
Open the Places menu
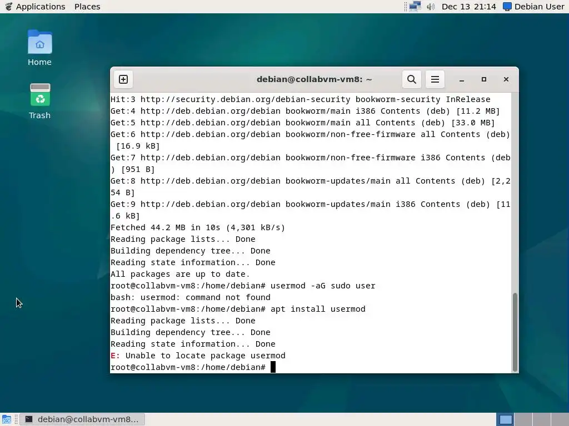point(87,7)
